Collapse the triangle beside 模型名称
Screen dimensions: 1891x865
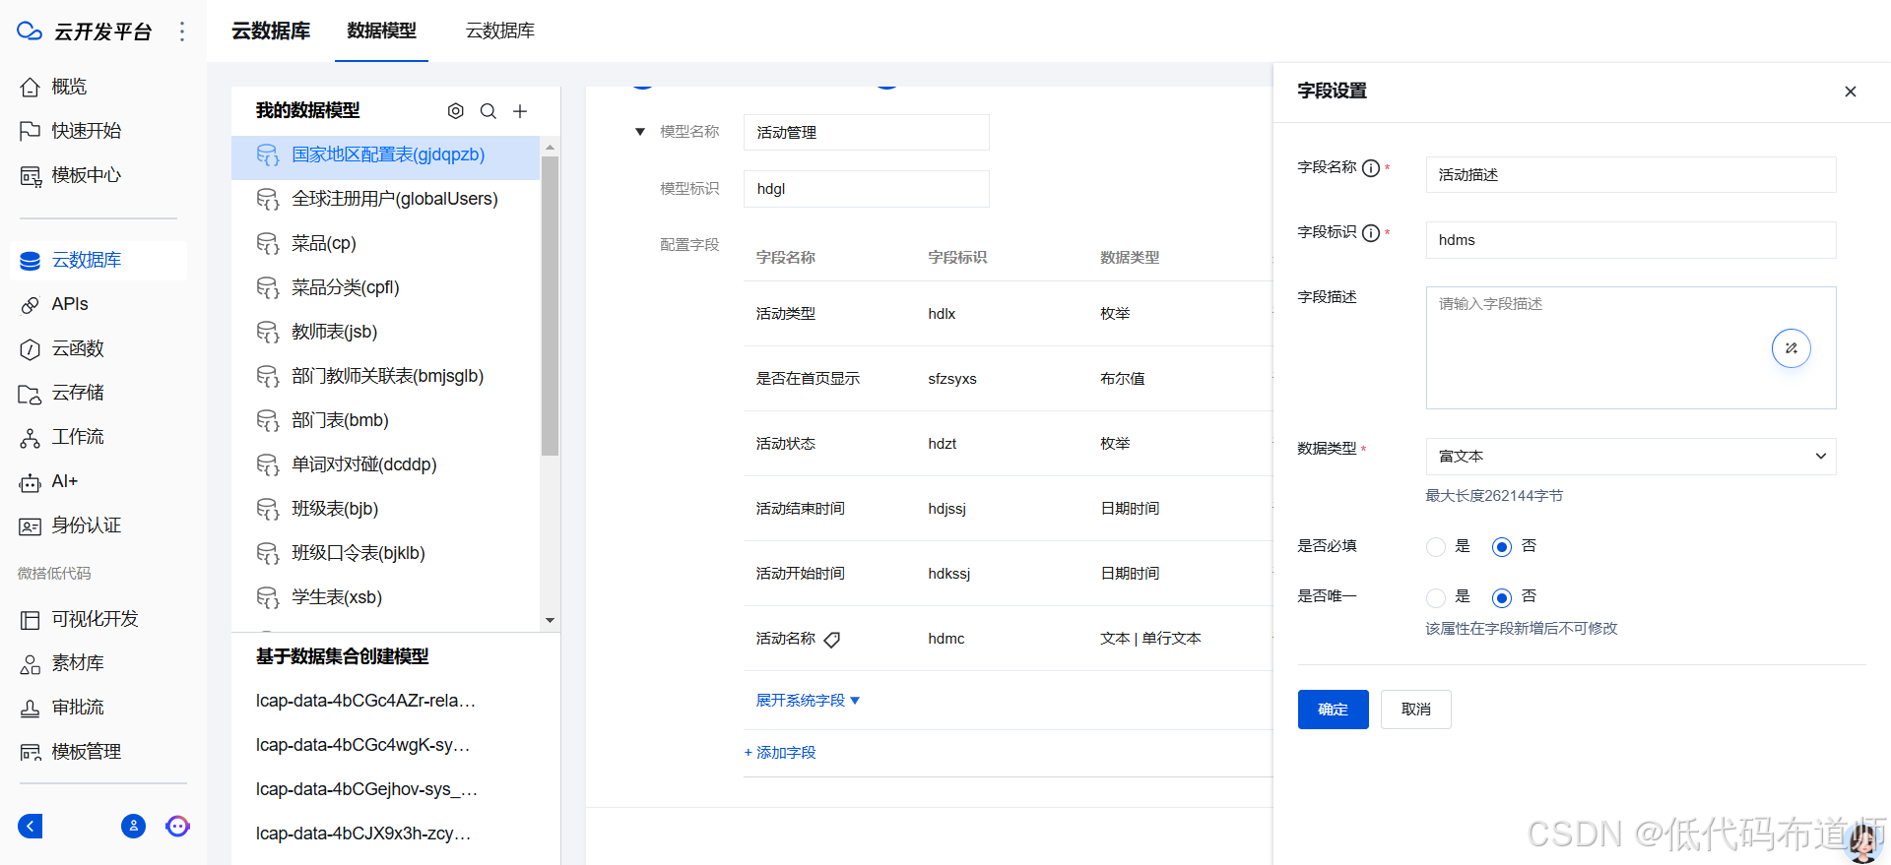640,132
